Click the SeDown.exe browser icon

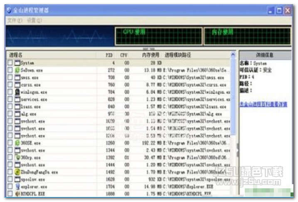point(17,70)
